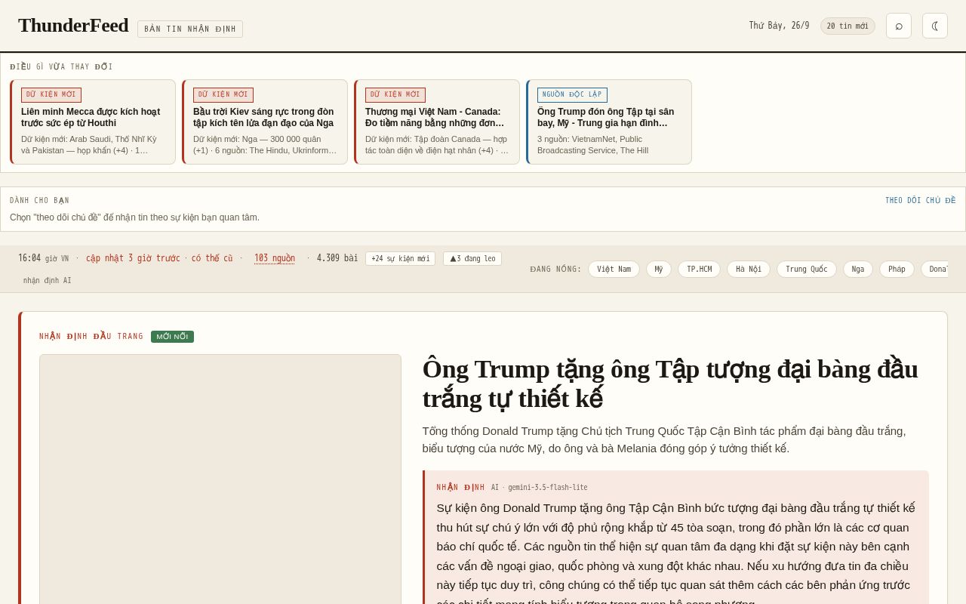Select the "Việt Nam" hot topic tag
The image size is (966, 604).
tap(614, 270)
